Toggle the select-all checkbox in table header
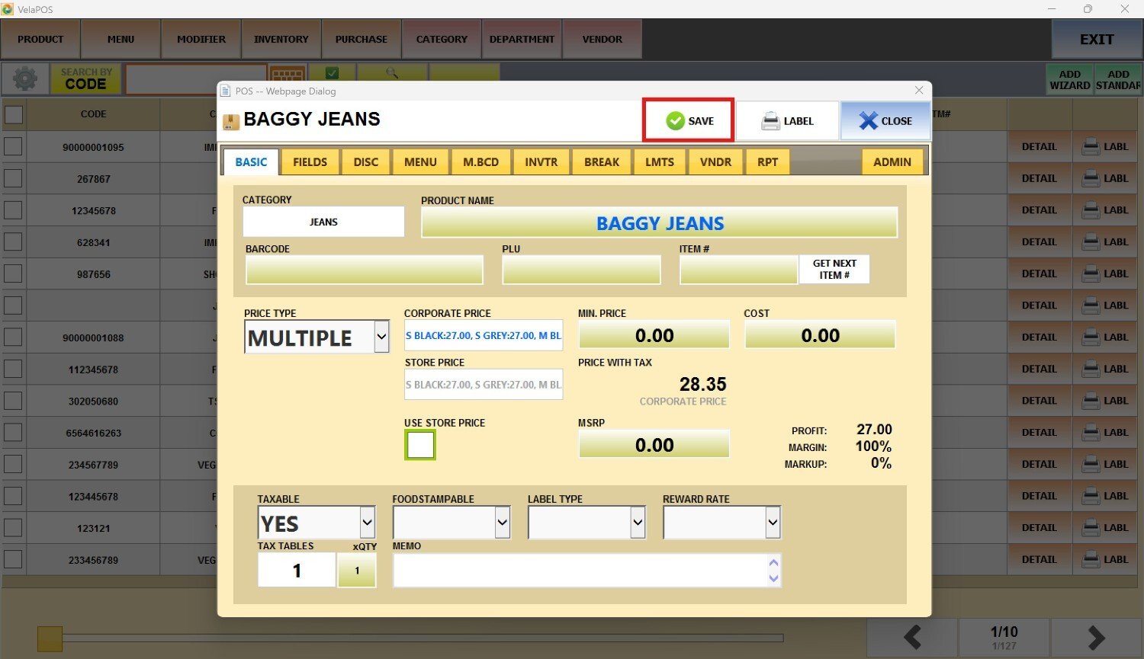 click(14, 114)
